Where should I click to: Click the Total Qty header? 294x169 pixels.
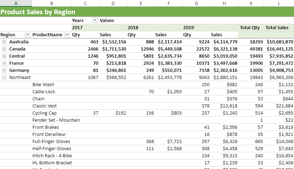250,27
